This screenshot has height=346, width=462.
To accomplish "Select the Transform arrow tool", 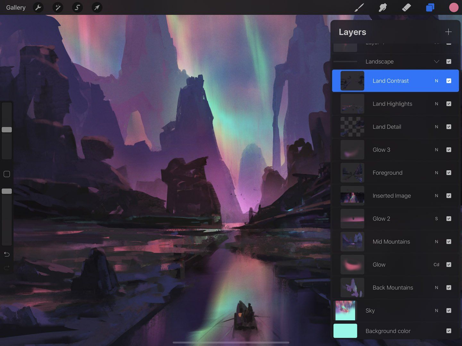I will (97, 7).
